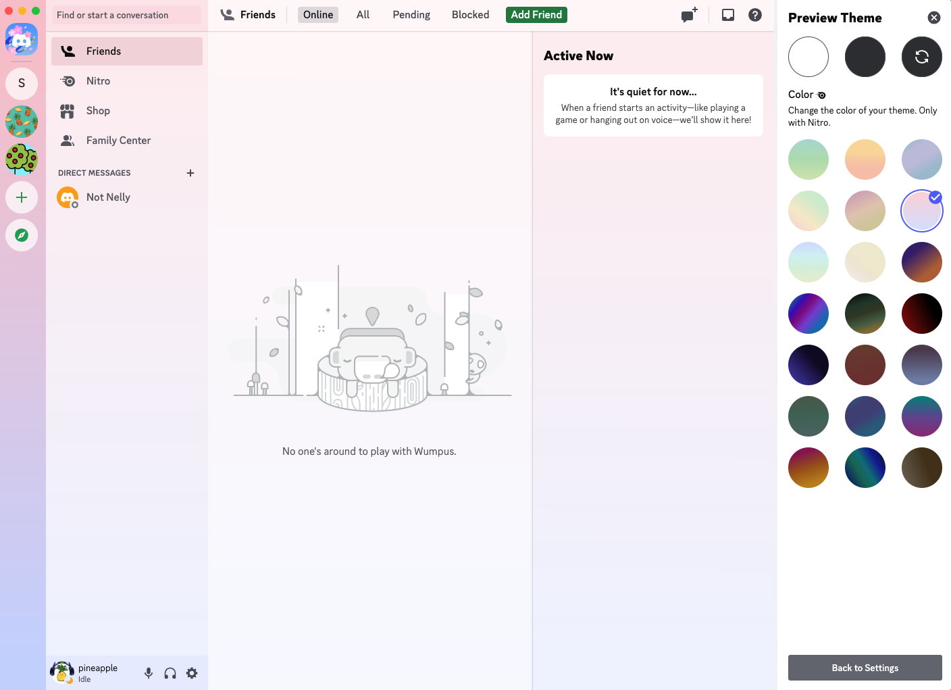Select the light theme

coord(808,57)
